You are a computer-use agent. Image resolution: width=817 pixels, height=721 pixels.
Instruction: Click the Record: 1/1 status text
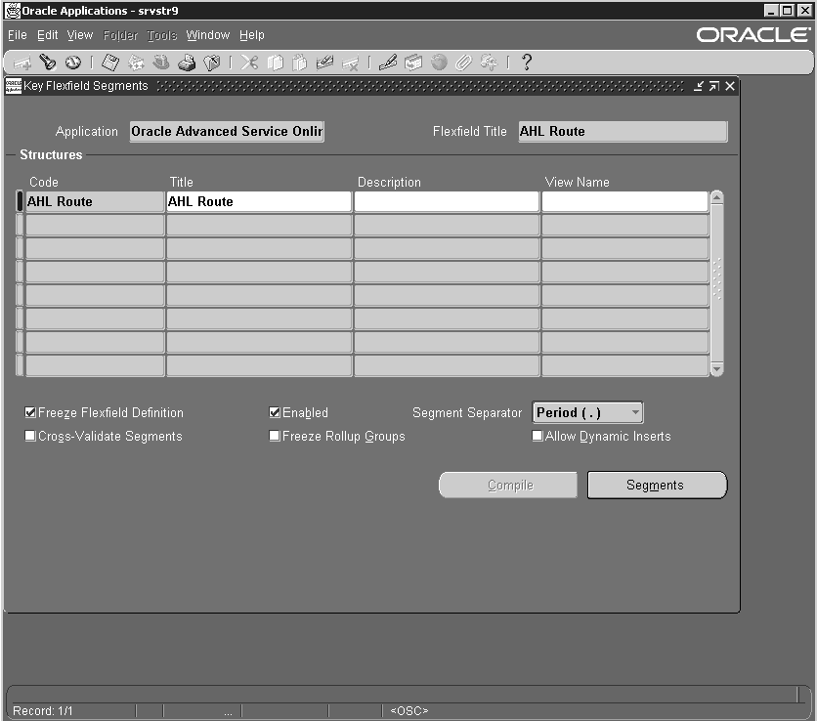43,710
